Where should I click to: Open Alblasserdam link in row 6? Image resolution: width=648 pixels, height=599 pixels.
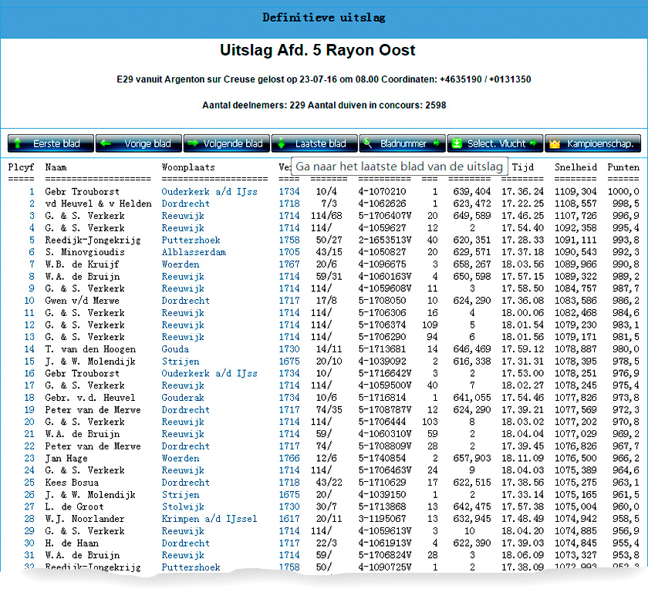194,252
